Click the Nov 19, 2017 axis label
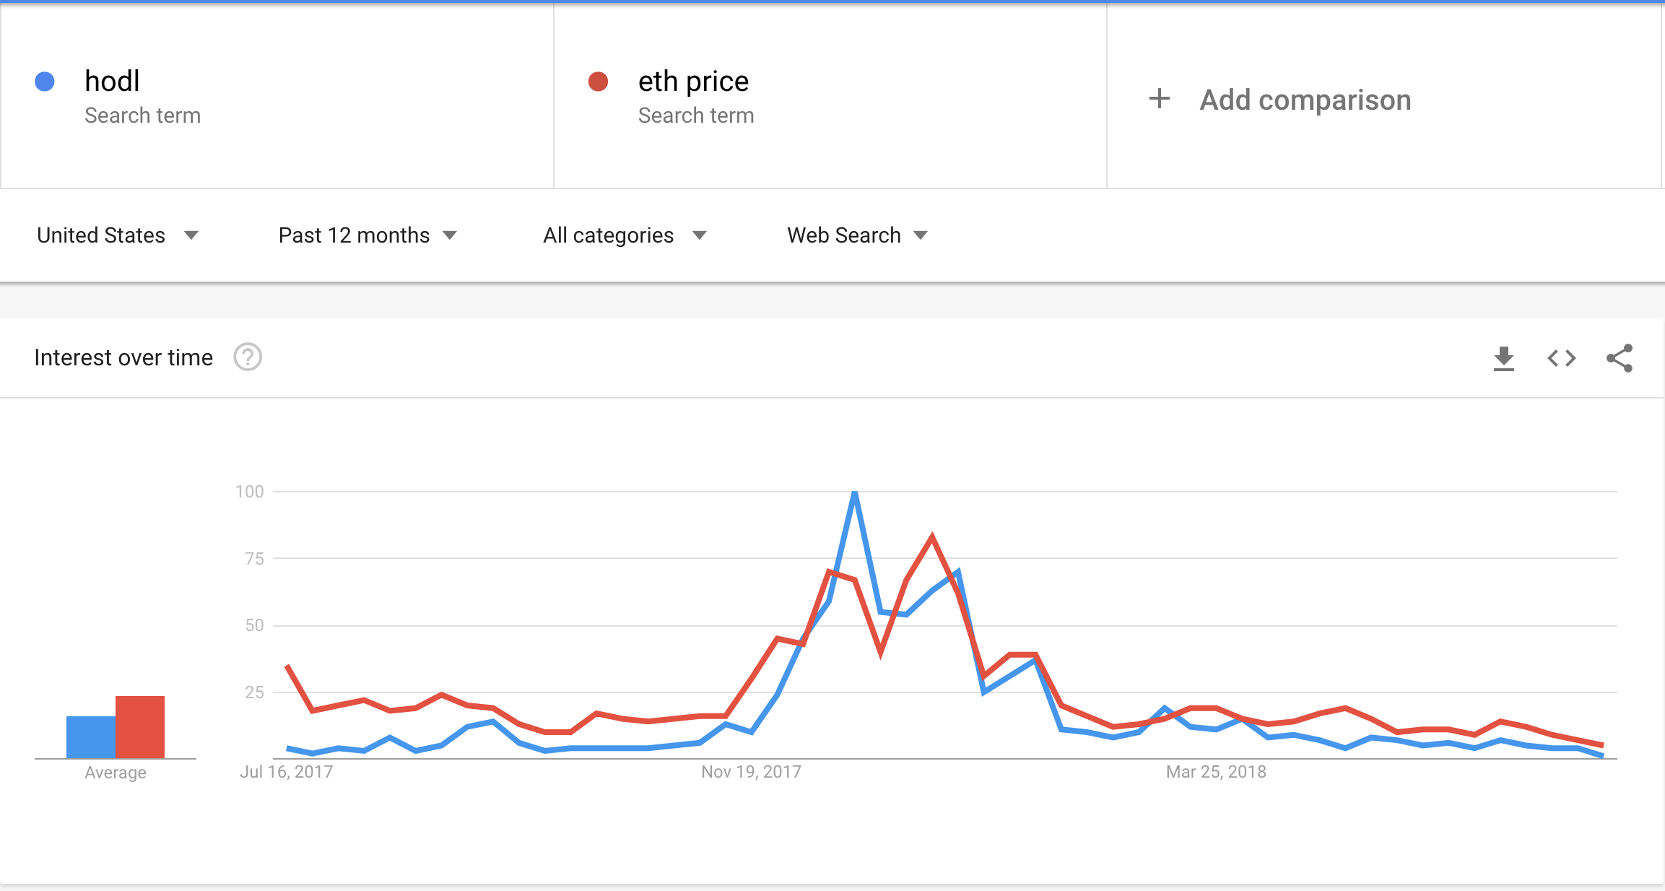Screen dimensions: 1665x891 point(751,772)
